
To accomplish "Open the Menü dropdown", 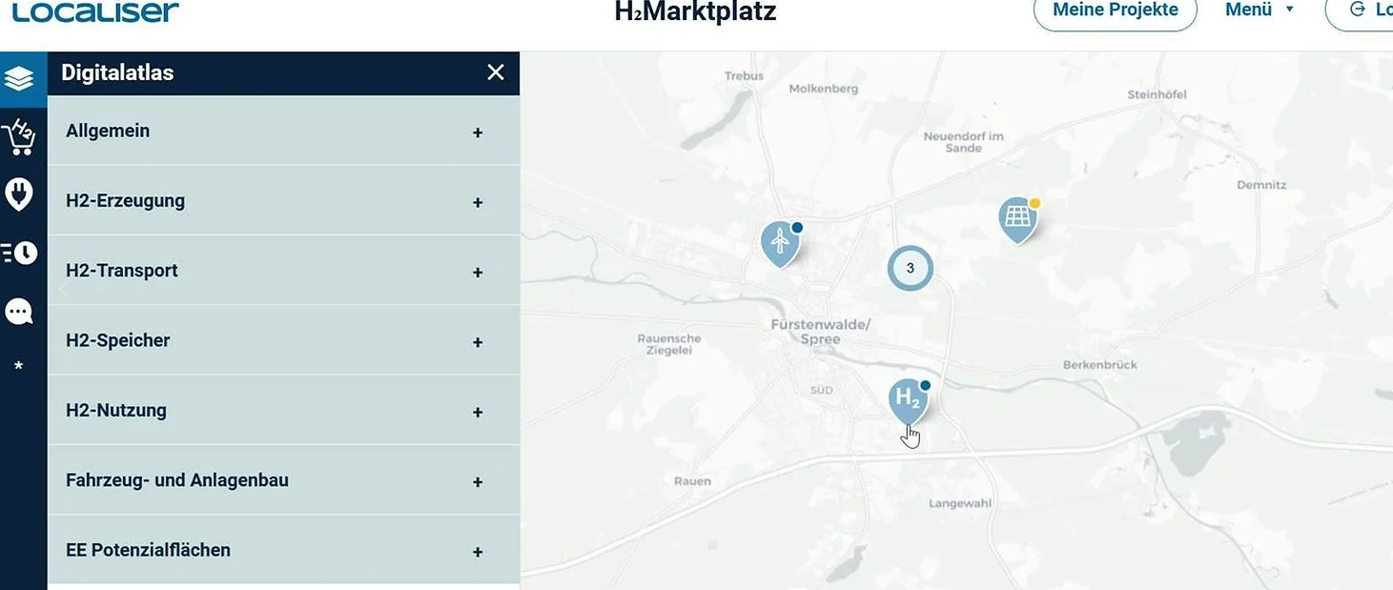I will pos(1260,10).
